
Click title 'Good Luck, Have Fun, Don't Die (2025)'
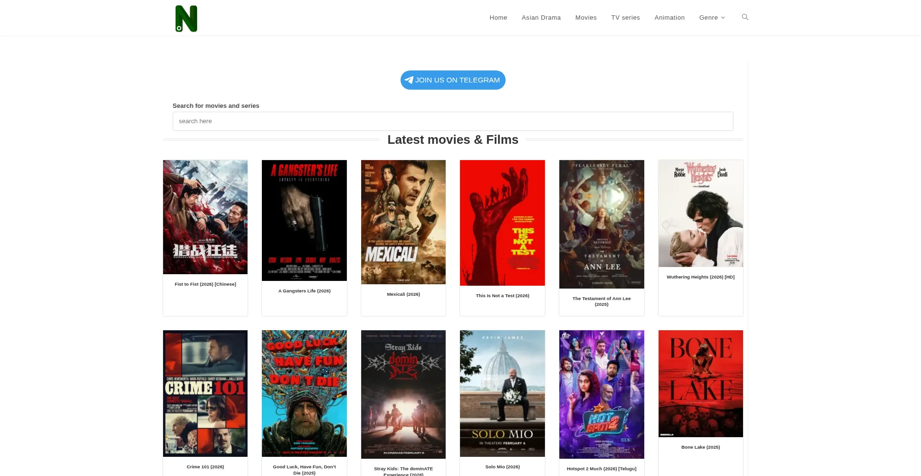tap(304, 470)
